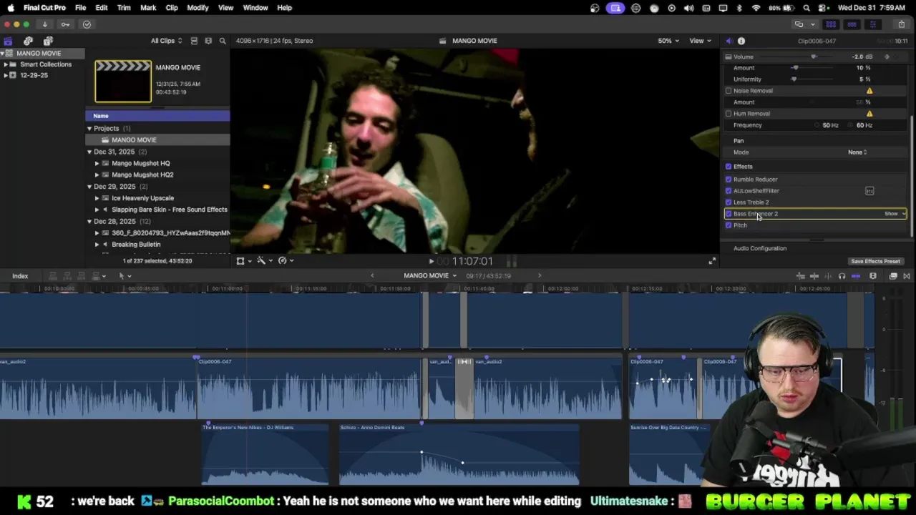This screenshot has height=515, width=916.
Task: Click Noise Removal warning triangle
Action: pyautogui.click(x=869, y=91)
